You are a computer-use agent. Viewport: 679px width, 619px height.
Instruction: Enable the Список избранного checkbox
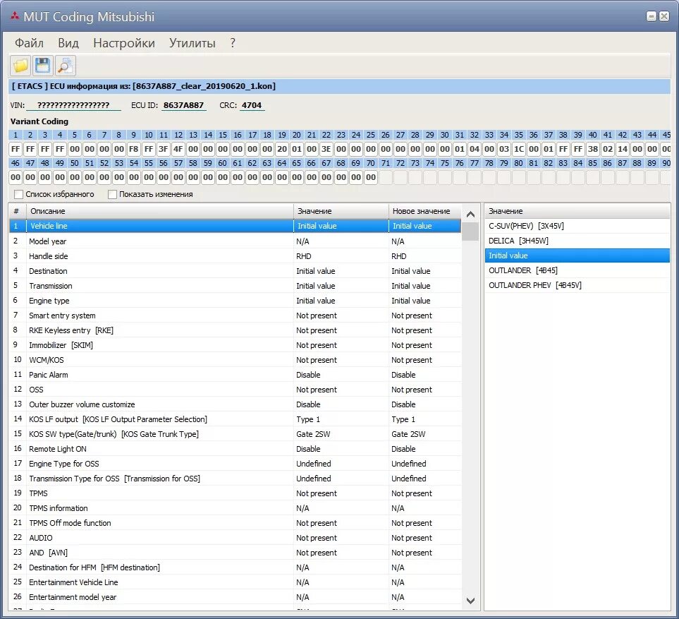point(18,194)
